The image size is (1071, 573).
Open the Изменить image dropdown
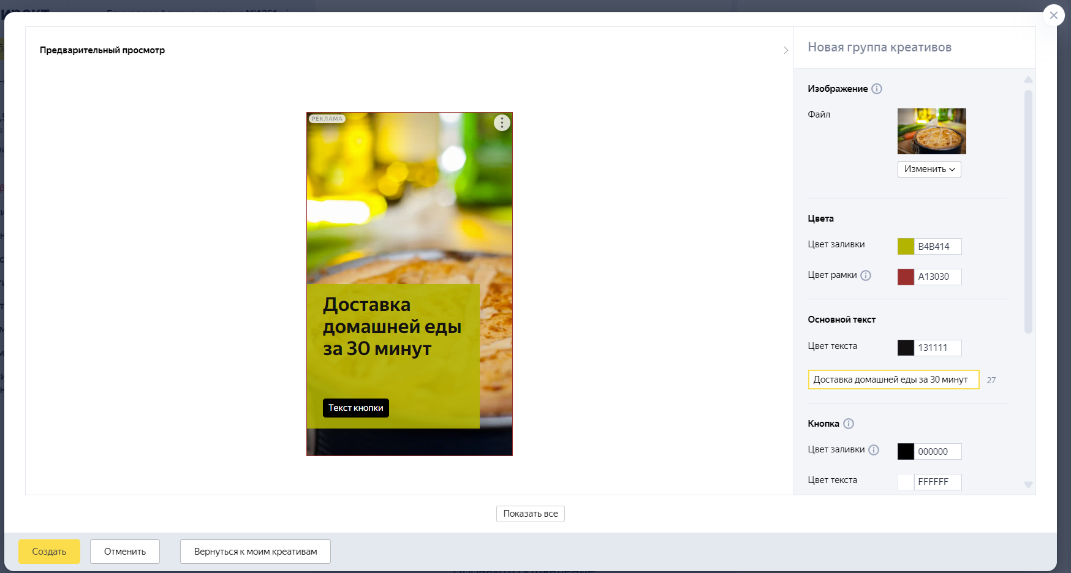929,169
